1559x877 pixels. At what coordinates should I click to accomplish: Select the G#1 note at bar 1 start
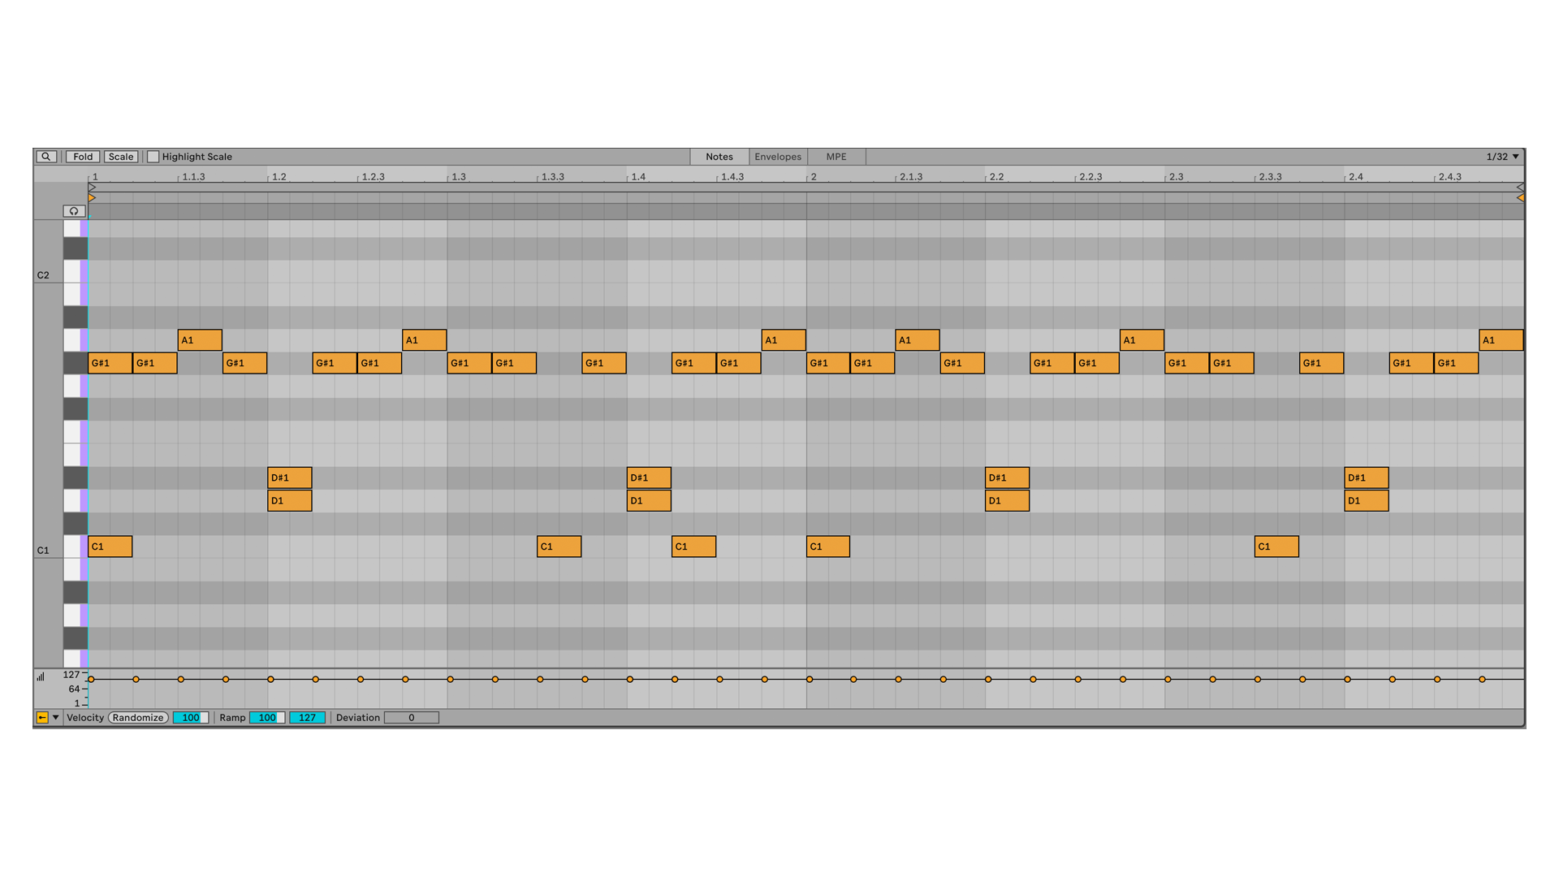pos(110,363)
